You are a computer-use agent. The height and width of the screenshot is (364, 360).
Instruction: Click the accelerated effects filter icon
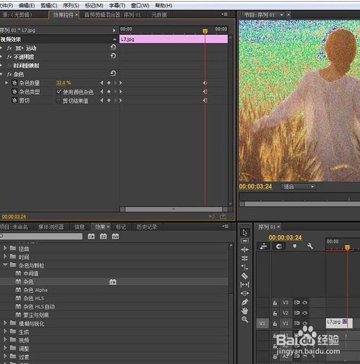tap(91, 236)
